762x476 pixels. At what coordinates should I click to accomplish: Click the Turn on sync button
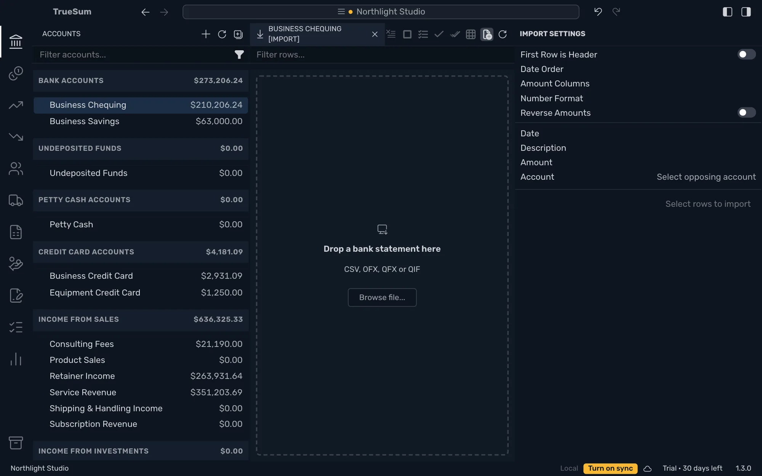click(610, 468)
